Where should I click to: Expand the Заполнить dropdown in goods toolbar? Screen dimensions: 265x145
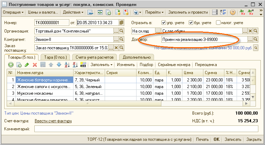coord(102,65)
